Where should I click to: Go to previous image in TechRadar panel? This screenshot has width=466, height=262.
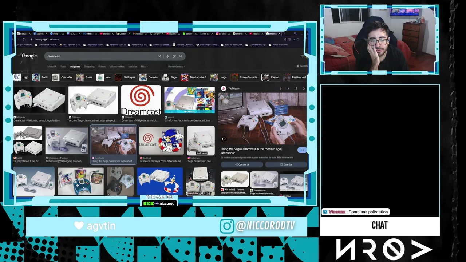click(x=280, y=88)
